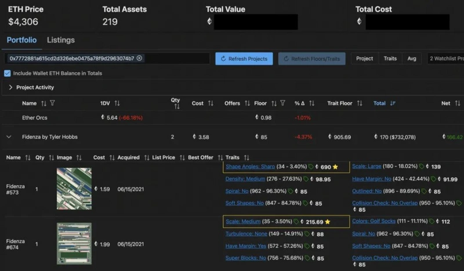Open the Portfolio tab
The width and height of the screenshot is (464, 271).
(x=21, y=40)
